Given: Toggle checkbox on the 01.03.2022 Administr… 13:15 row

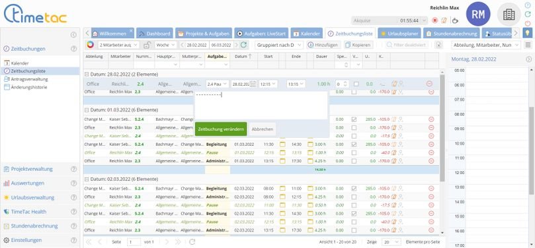Looking at the screenshot, I should [354, 161].
